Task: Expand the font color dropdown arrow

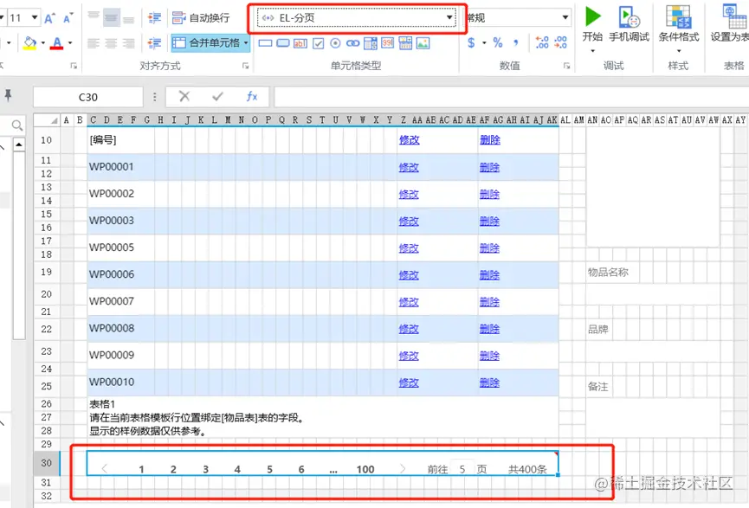Action: point(70,43)
